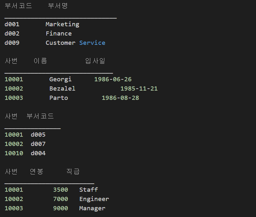This screenshot has height=217, width=256.
Task: Click the word Customer
Action: tap(60, 43)
